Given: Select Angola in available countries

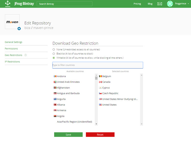Looking at the screenshot, I should click(x=61, y=116).
